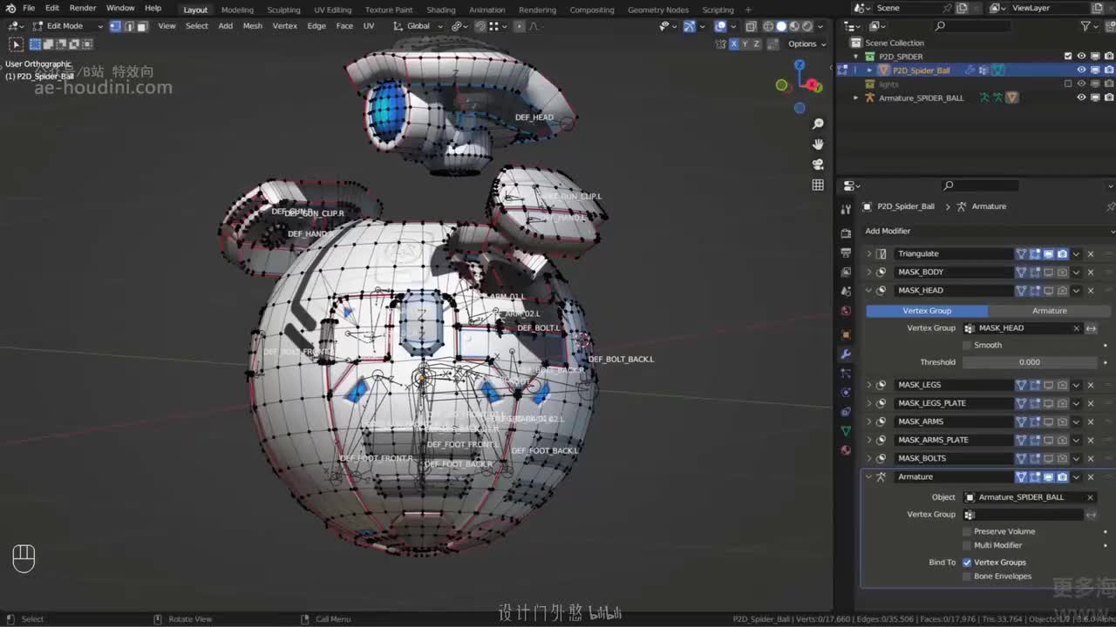Open the Particles properties tab
Image resolution: width=1116 pixels, height=627 pixels.
pyautogui.click(x=846, y=374)
